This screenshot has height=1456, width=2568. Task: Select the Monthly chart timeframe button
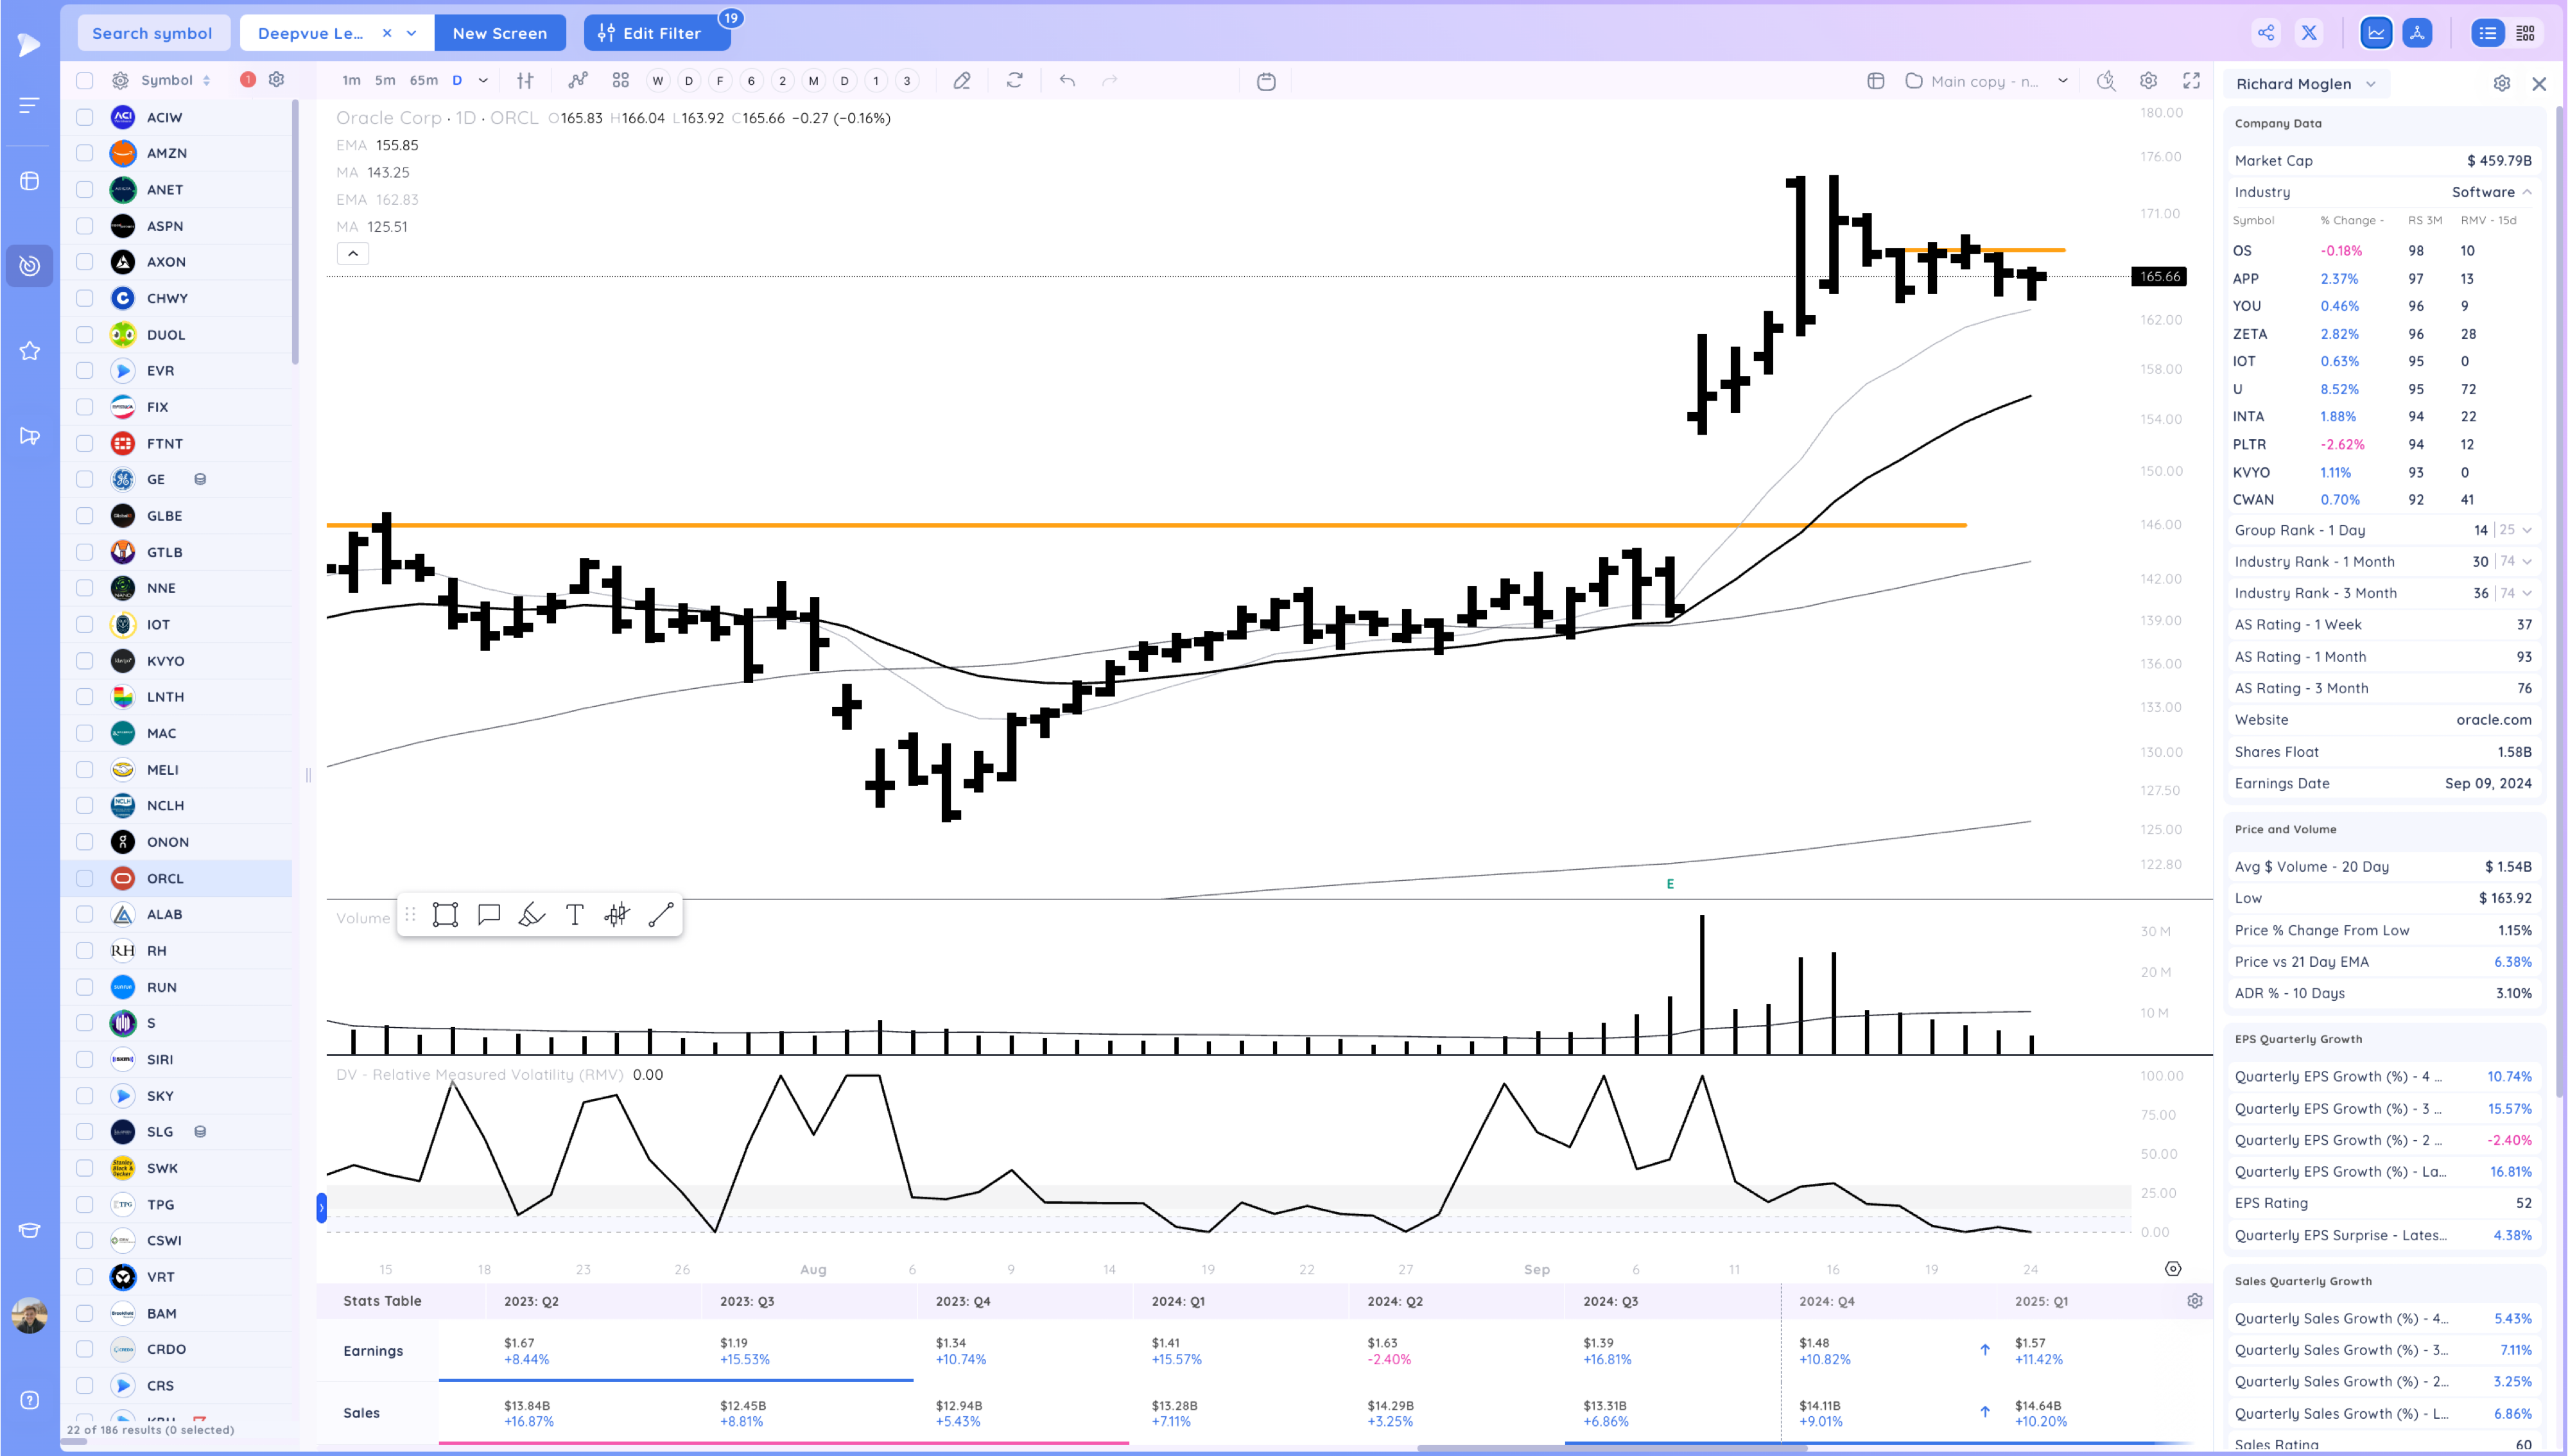813,80
